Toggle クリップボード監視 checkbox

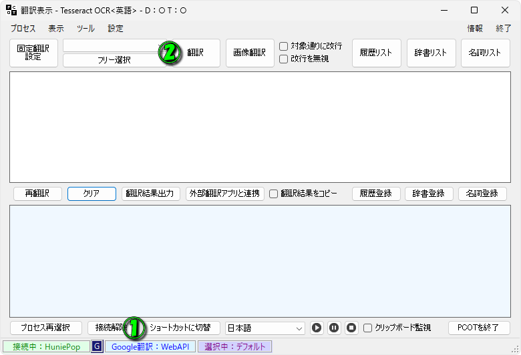point(367,328)
